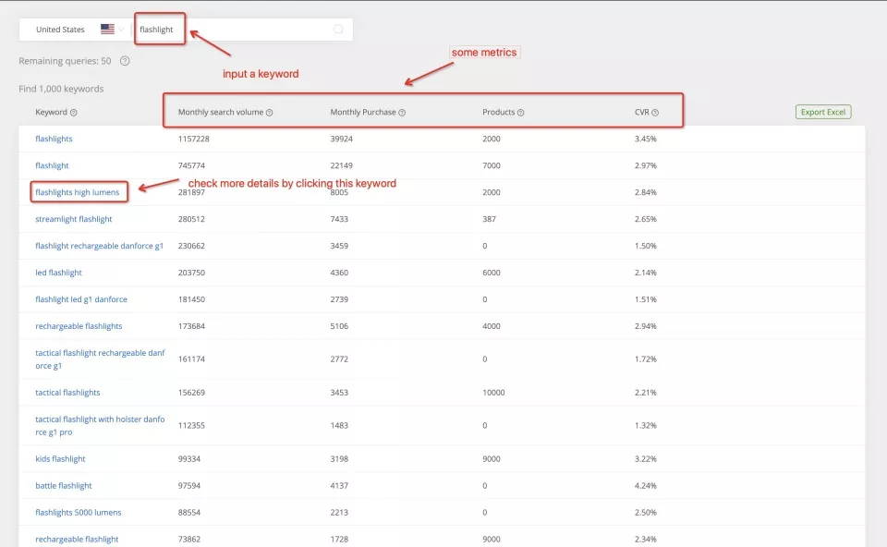
Task: Open the 'kids flashlight' keyword link
Action: pos(60,458)
